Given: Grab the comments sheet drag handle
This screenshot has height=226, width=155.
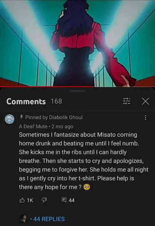Looking at the screenshot, I should click(77, 91).
